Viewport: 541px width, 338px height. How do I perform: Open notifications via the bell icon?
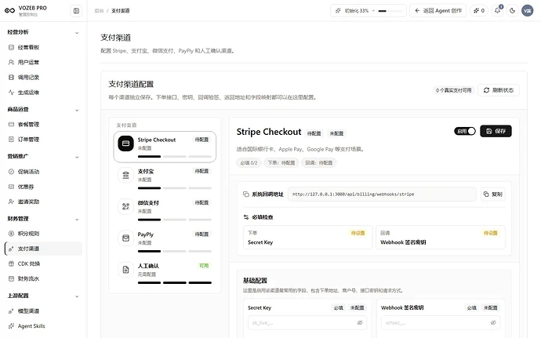point(497,11)
